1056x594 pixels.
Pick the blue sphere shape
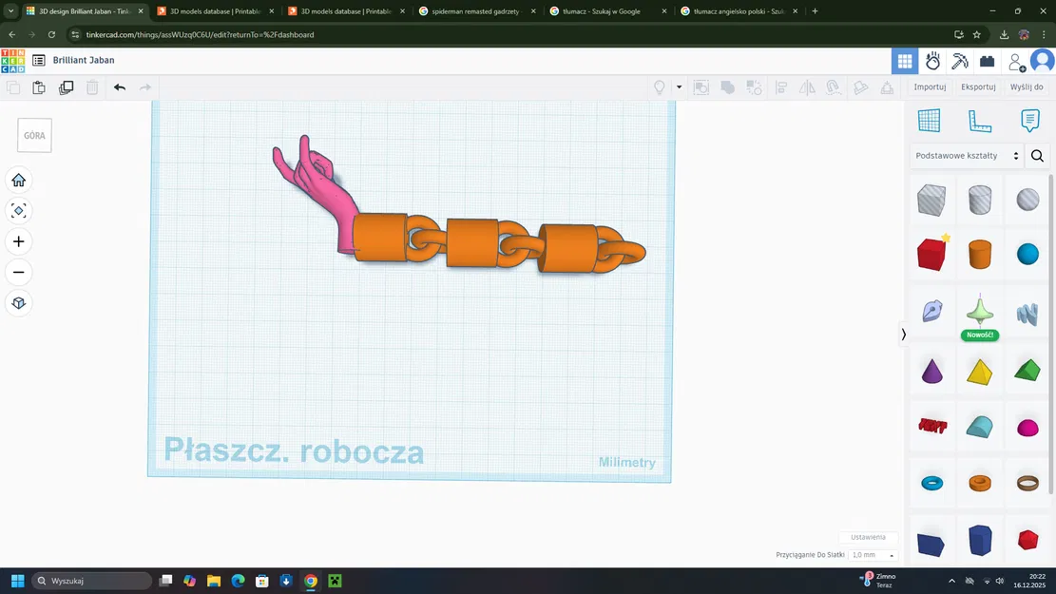pyautogui.click(x=1027, y=254)
